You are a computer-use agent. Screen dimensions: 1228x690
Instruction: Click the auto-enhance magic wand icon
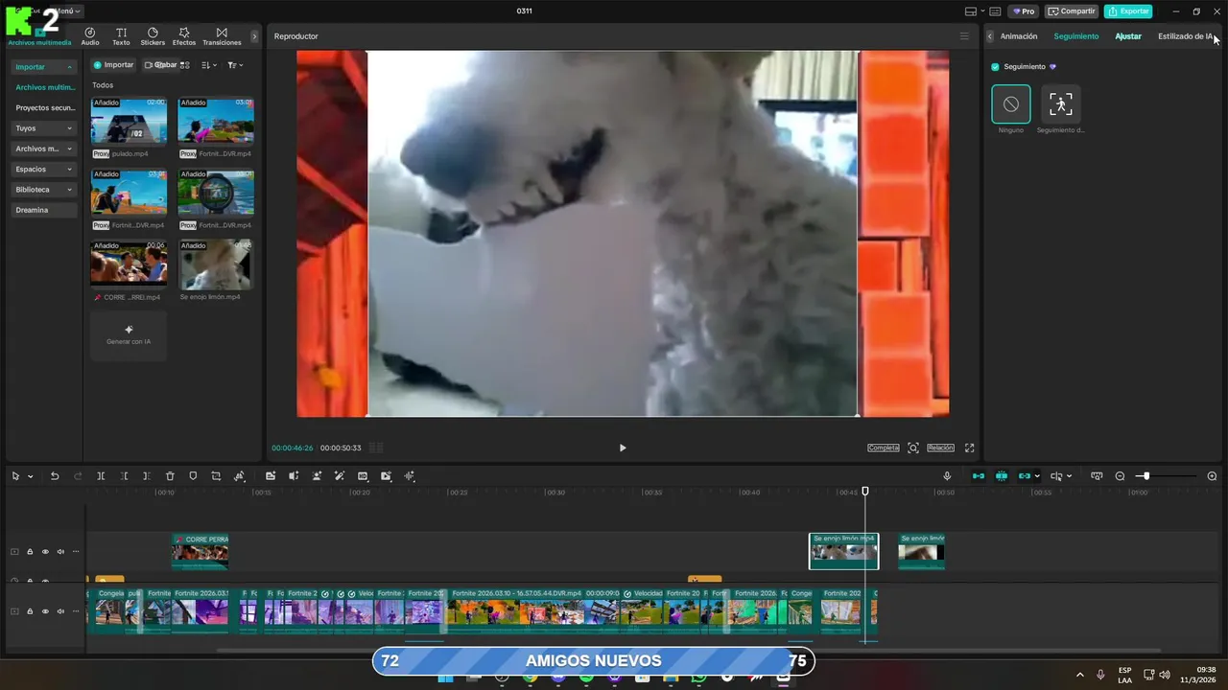(x=340, y=476)
